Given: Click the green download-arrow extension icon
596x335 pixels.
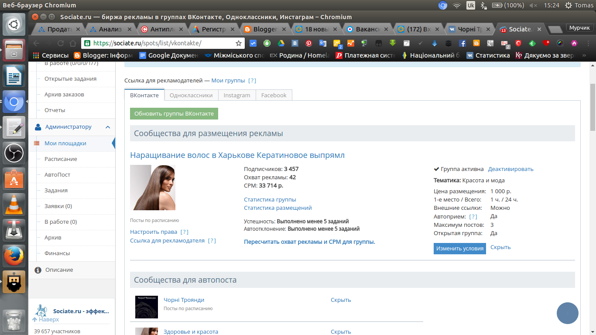Looking at the screenshot, I should [x=393, y=43].
